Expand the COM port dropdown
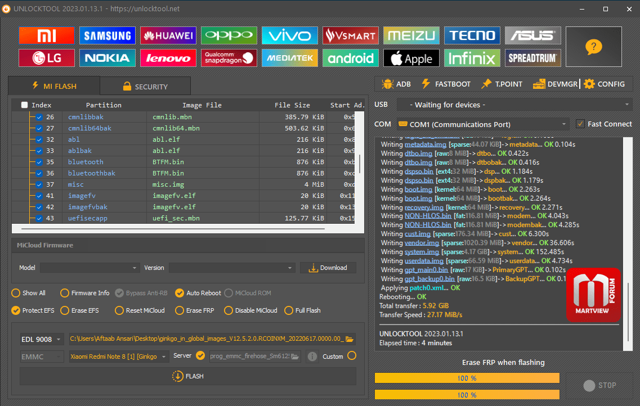This screenshot has height=406, width=640. pos(483,124)
